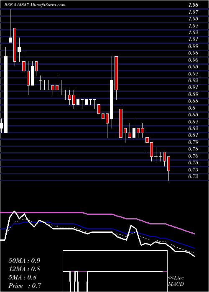
Task: Select the 0.91 price level label
Action: pyautogui.click(x=193, y=87)
